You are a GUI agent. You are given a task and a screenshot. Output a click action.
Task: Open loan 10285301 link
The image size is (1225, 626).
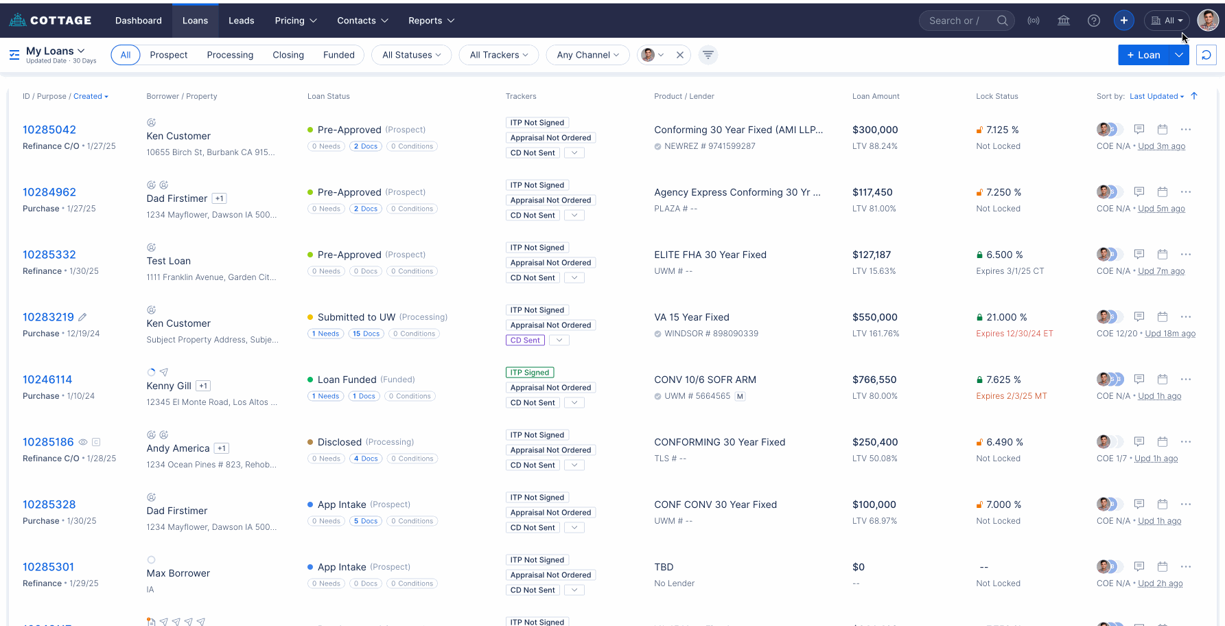[48, 567]
